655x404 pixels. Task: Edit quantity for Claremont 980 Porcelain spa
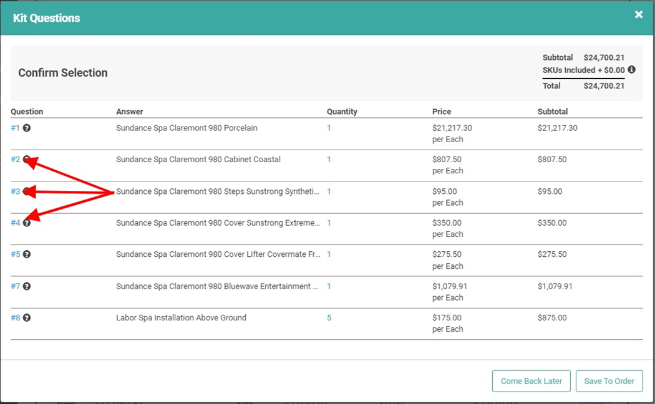(x=329, y=128)
